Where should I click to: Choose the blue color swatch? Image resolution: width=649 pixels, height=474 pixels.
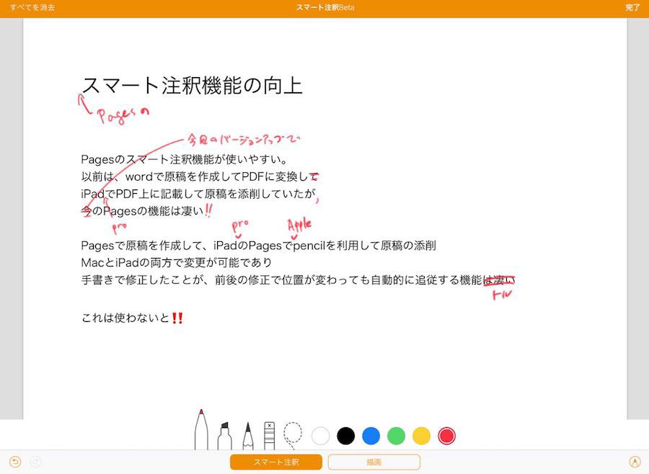coord(371,436)
